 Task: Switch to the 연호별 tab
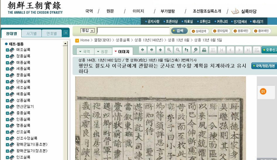52,33
